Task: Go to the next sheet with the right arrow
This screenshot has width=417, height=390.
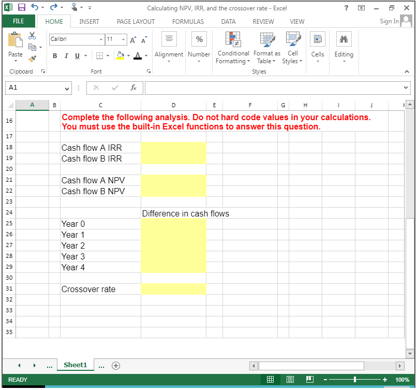Action: click(34, 366)
